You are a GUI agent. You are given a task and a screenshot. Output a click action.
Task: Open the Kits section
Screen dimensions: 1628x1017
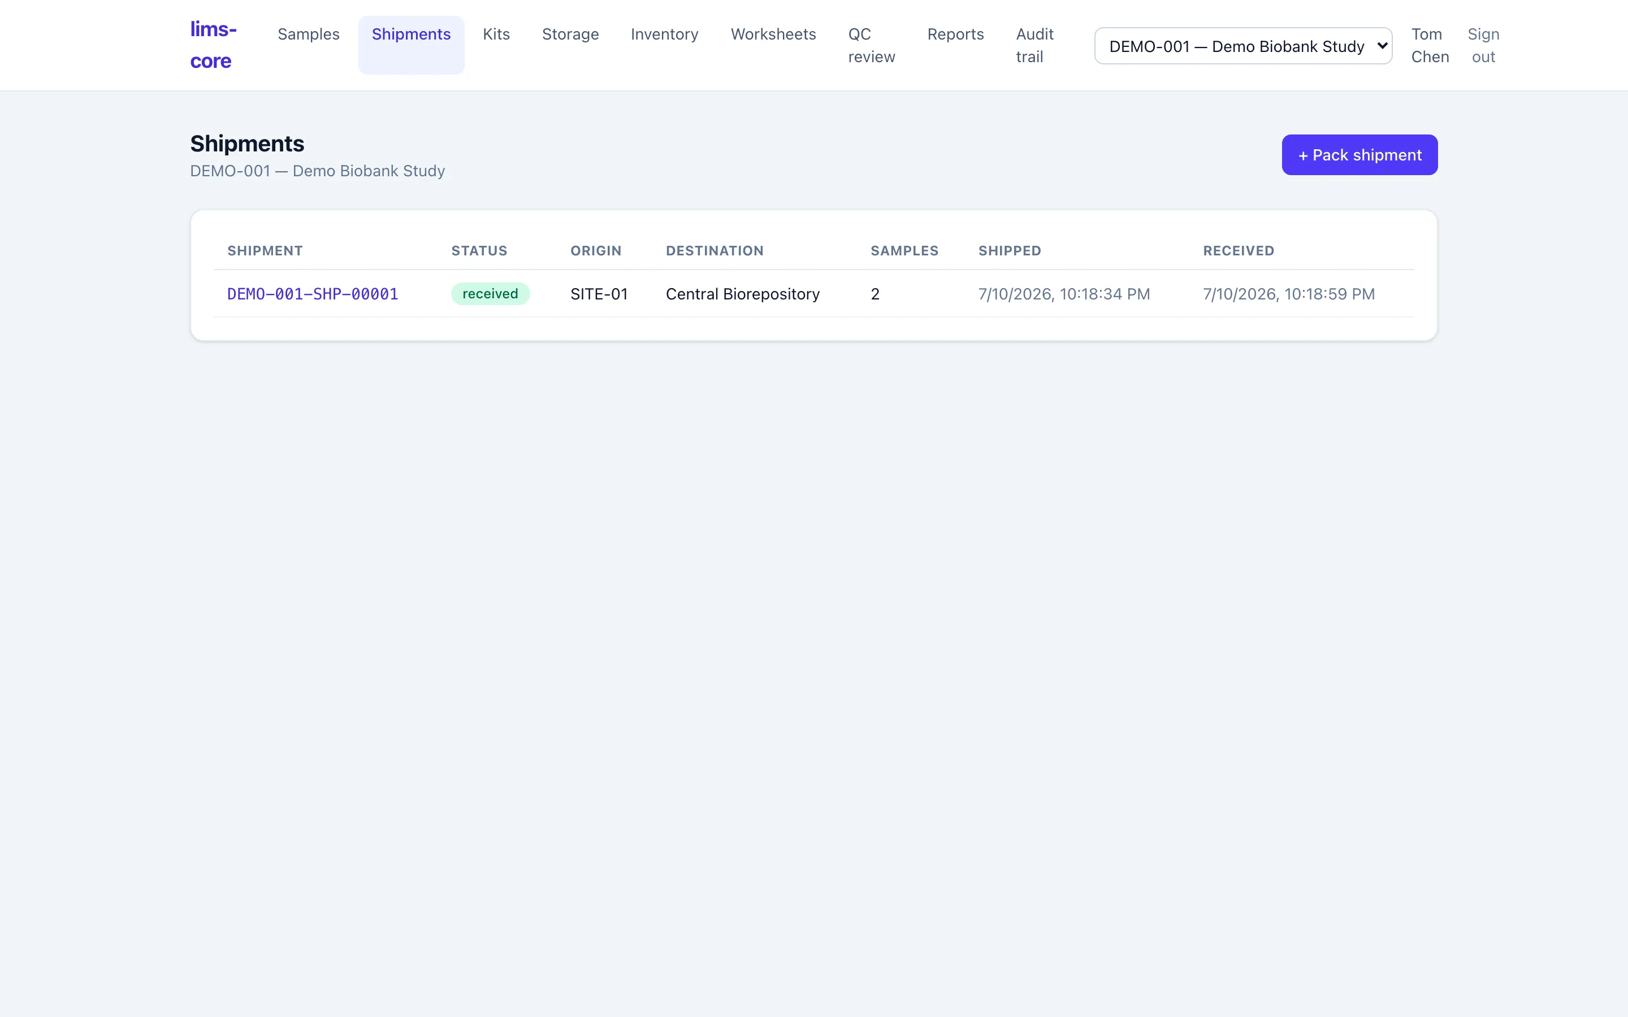[496, 34]
